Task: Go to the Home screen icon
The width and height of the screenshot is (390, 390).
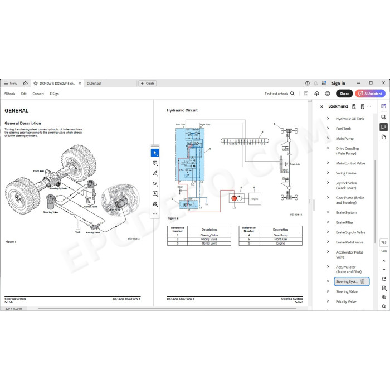Action: tap(26, 84)
